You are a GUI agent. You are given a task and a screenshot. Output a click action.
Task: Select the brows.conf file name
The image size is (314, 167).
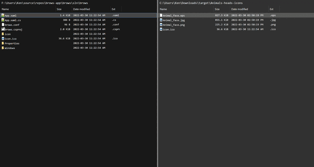pyautogui.click(x=12, y=25)
